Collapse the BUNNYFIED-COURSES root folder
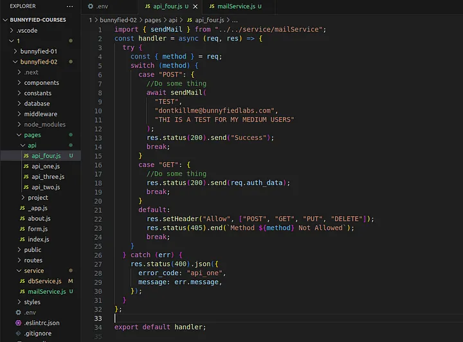The image size is (463, 342). pyautogui.click(x=5, y=20)
